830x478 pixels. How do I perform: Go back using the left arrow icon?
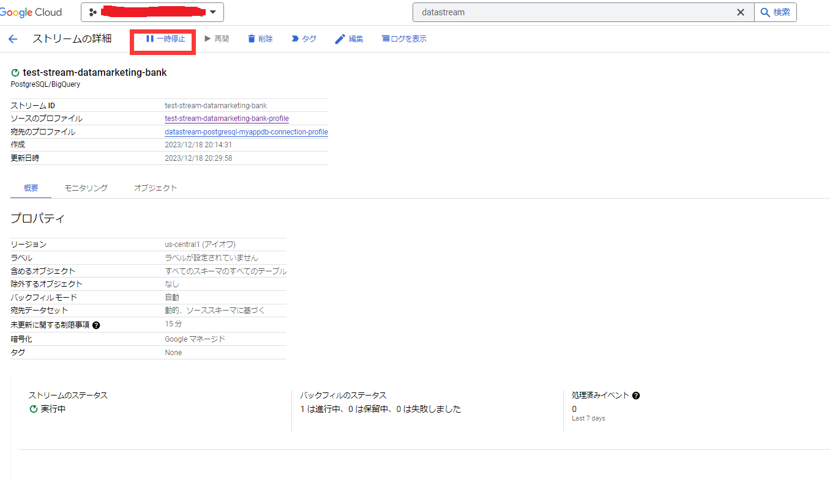(13, 39)
